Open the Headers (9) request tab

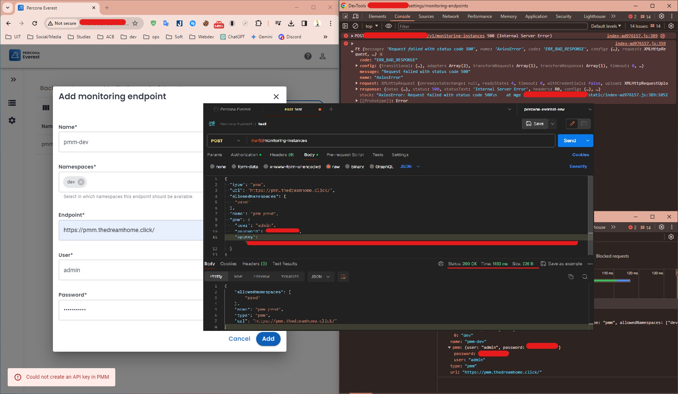coord(282,155)
